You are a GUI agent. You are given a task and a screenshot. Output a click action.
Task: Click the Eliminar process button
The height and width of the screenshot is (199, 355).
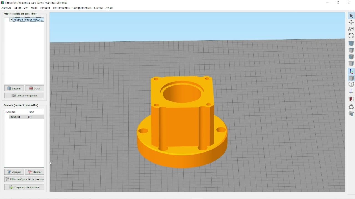[x=35, y=172]
